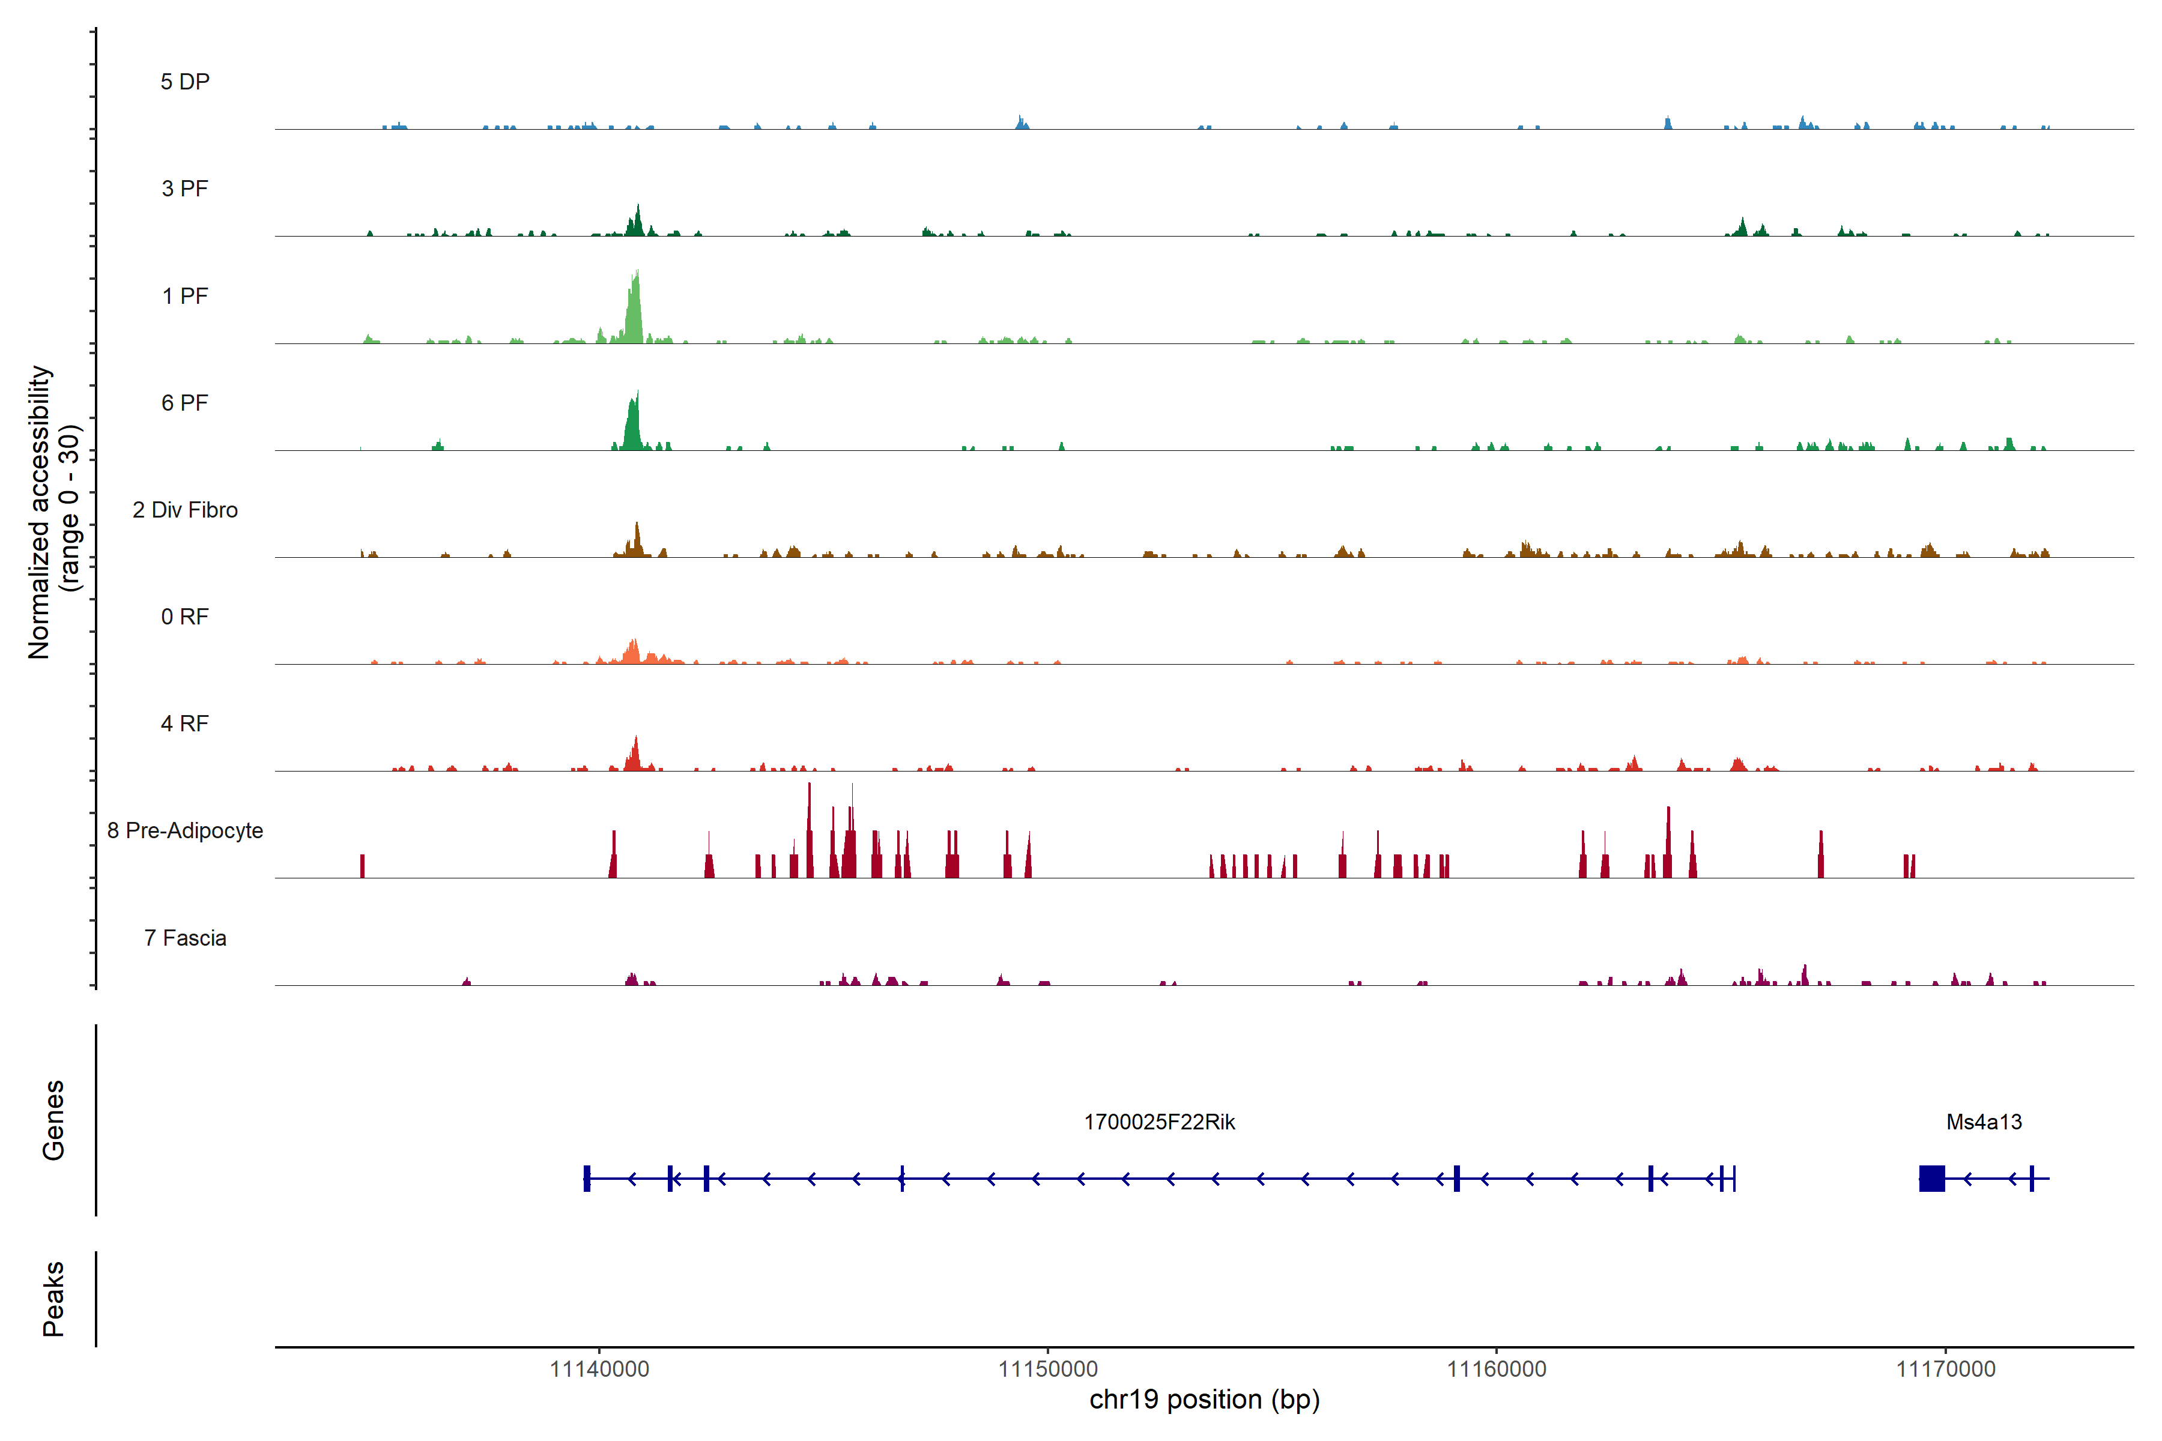This screenshot has width=2162, height=1441.
Task: Click the chr19 position (bp) axis title
Action: click(1204, 1400)
